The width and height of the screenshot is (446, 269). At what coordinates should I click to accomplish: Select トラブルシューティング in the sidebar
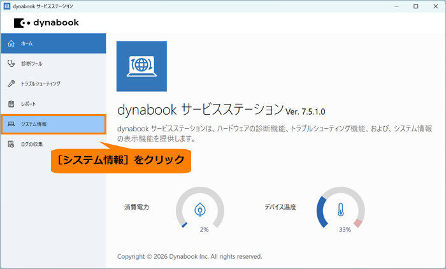click(54, 84)
